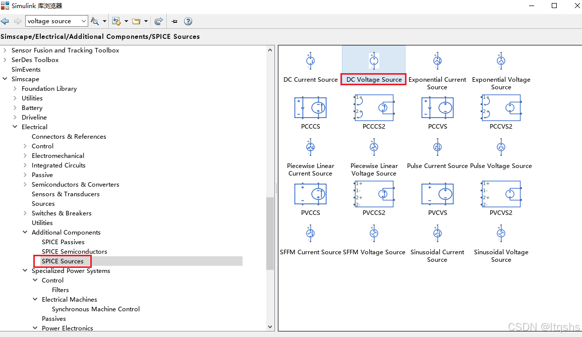Click the new model icon
Screen dimensions: 582x337
(x=117, y=21)
